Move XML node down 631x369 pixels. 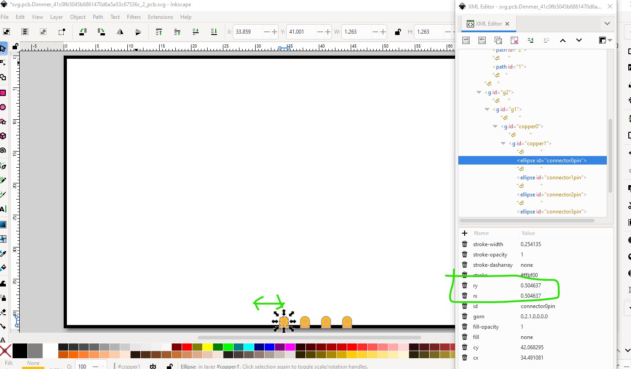coord(579,40)
